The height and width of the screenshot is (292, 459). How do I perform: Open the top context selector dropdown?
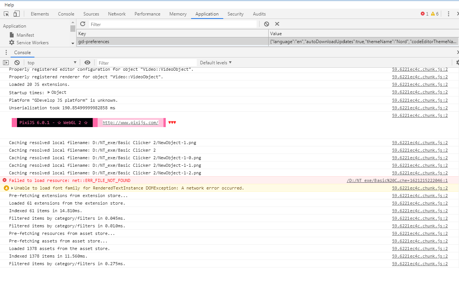coord(52,63)
